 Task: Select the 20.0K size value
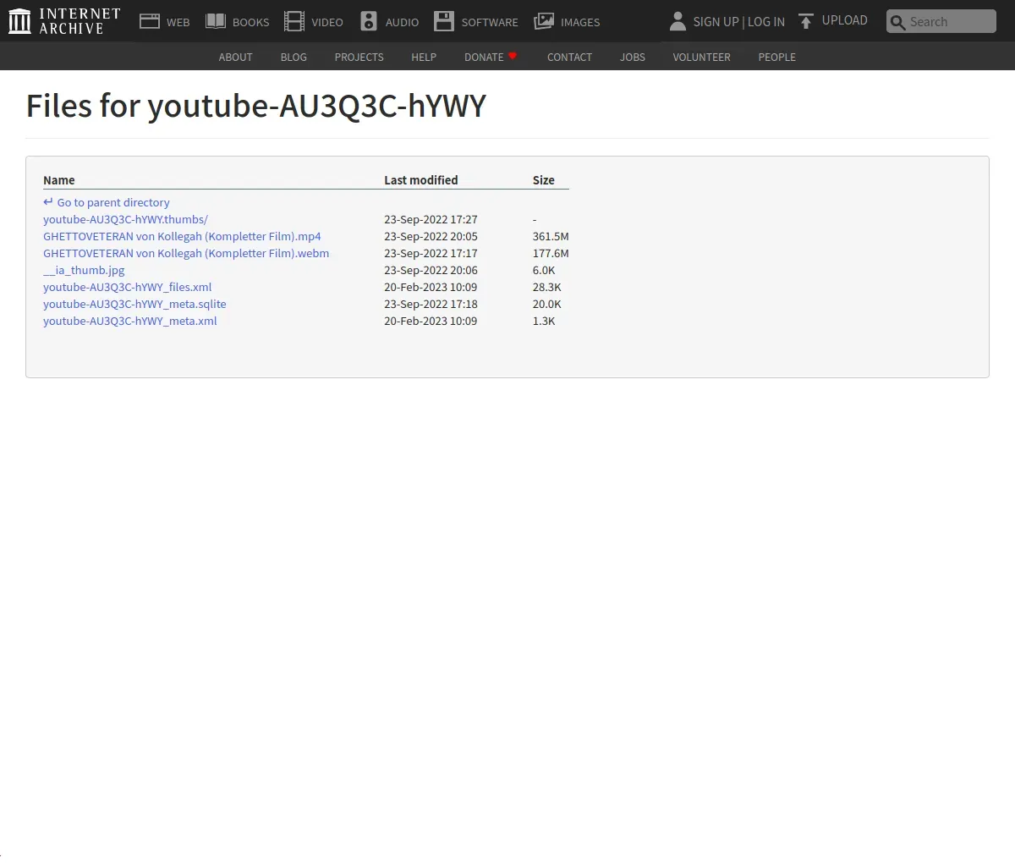coord(547,305)
